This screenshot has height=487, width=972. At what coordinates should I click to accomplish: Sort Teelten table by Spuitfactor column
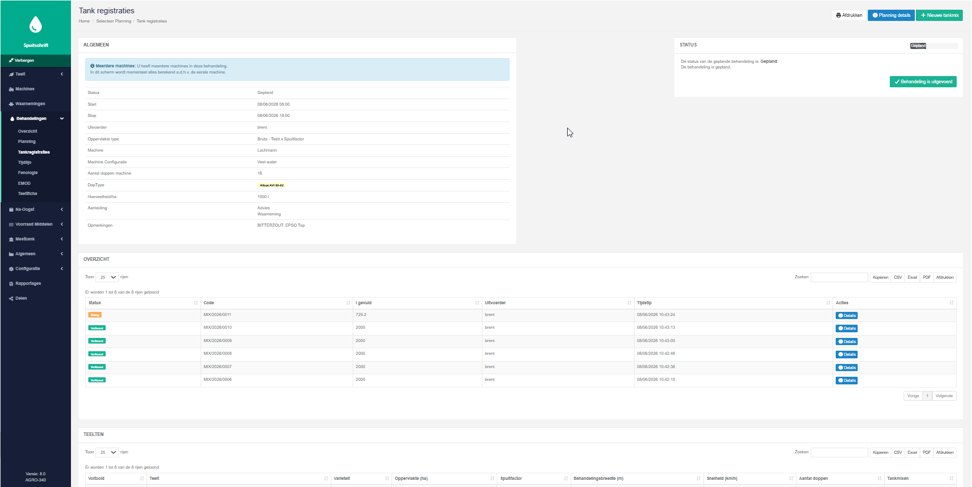click(x=534, y=479)
